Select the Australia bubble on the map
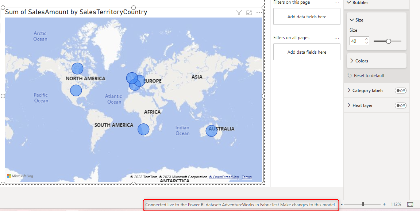This screenshot has width=420, height=211. click(x=211, y=131)
